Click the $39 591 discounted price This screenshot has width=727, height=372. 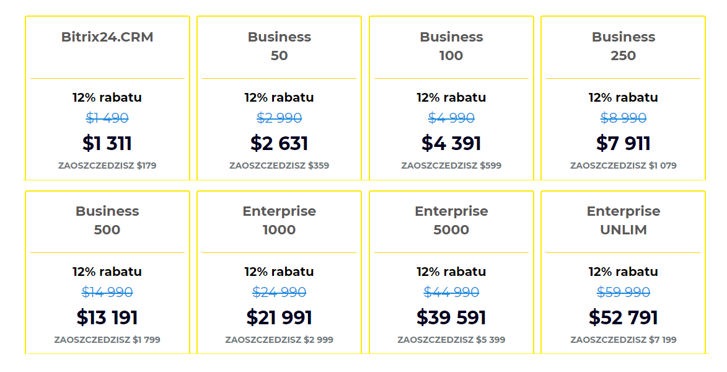pyautogui.click(x=451, y=317)
